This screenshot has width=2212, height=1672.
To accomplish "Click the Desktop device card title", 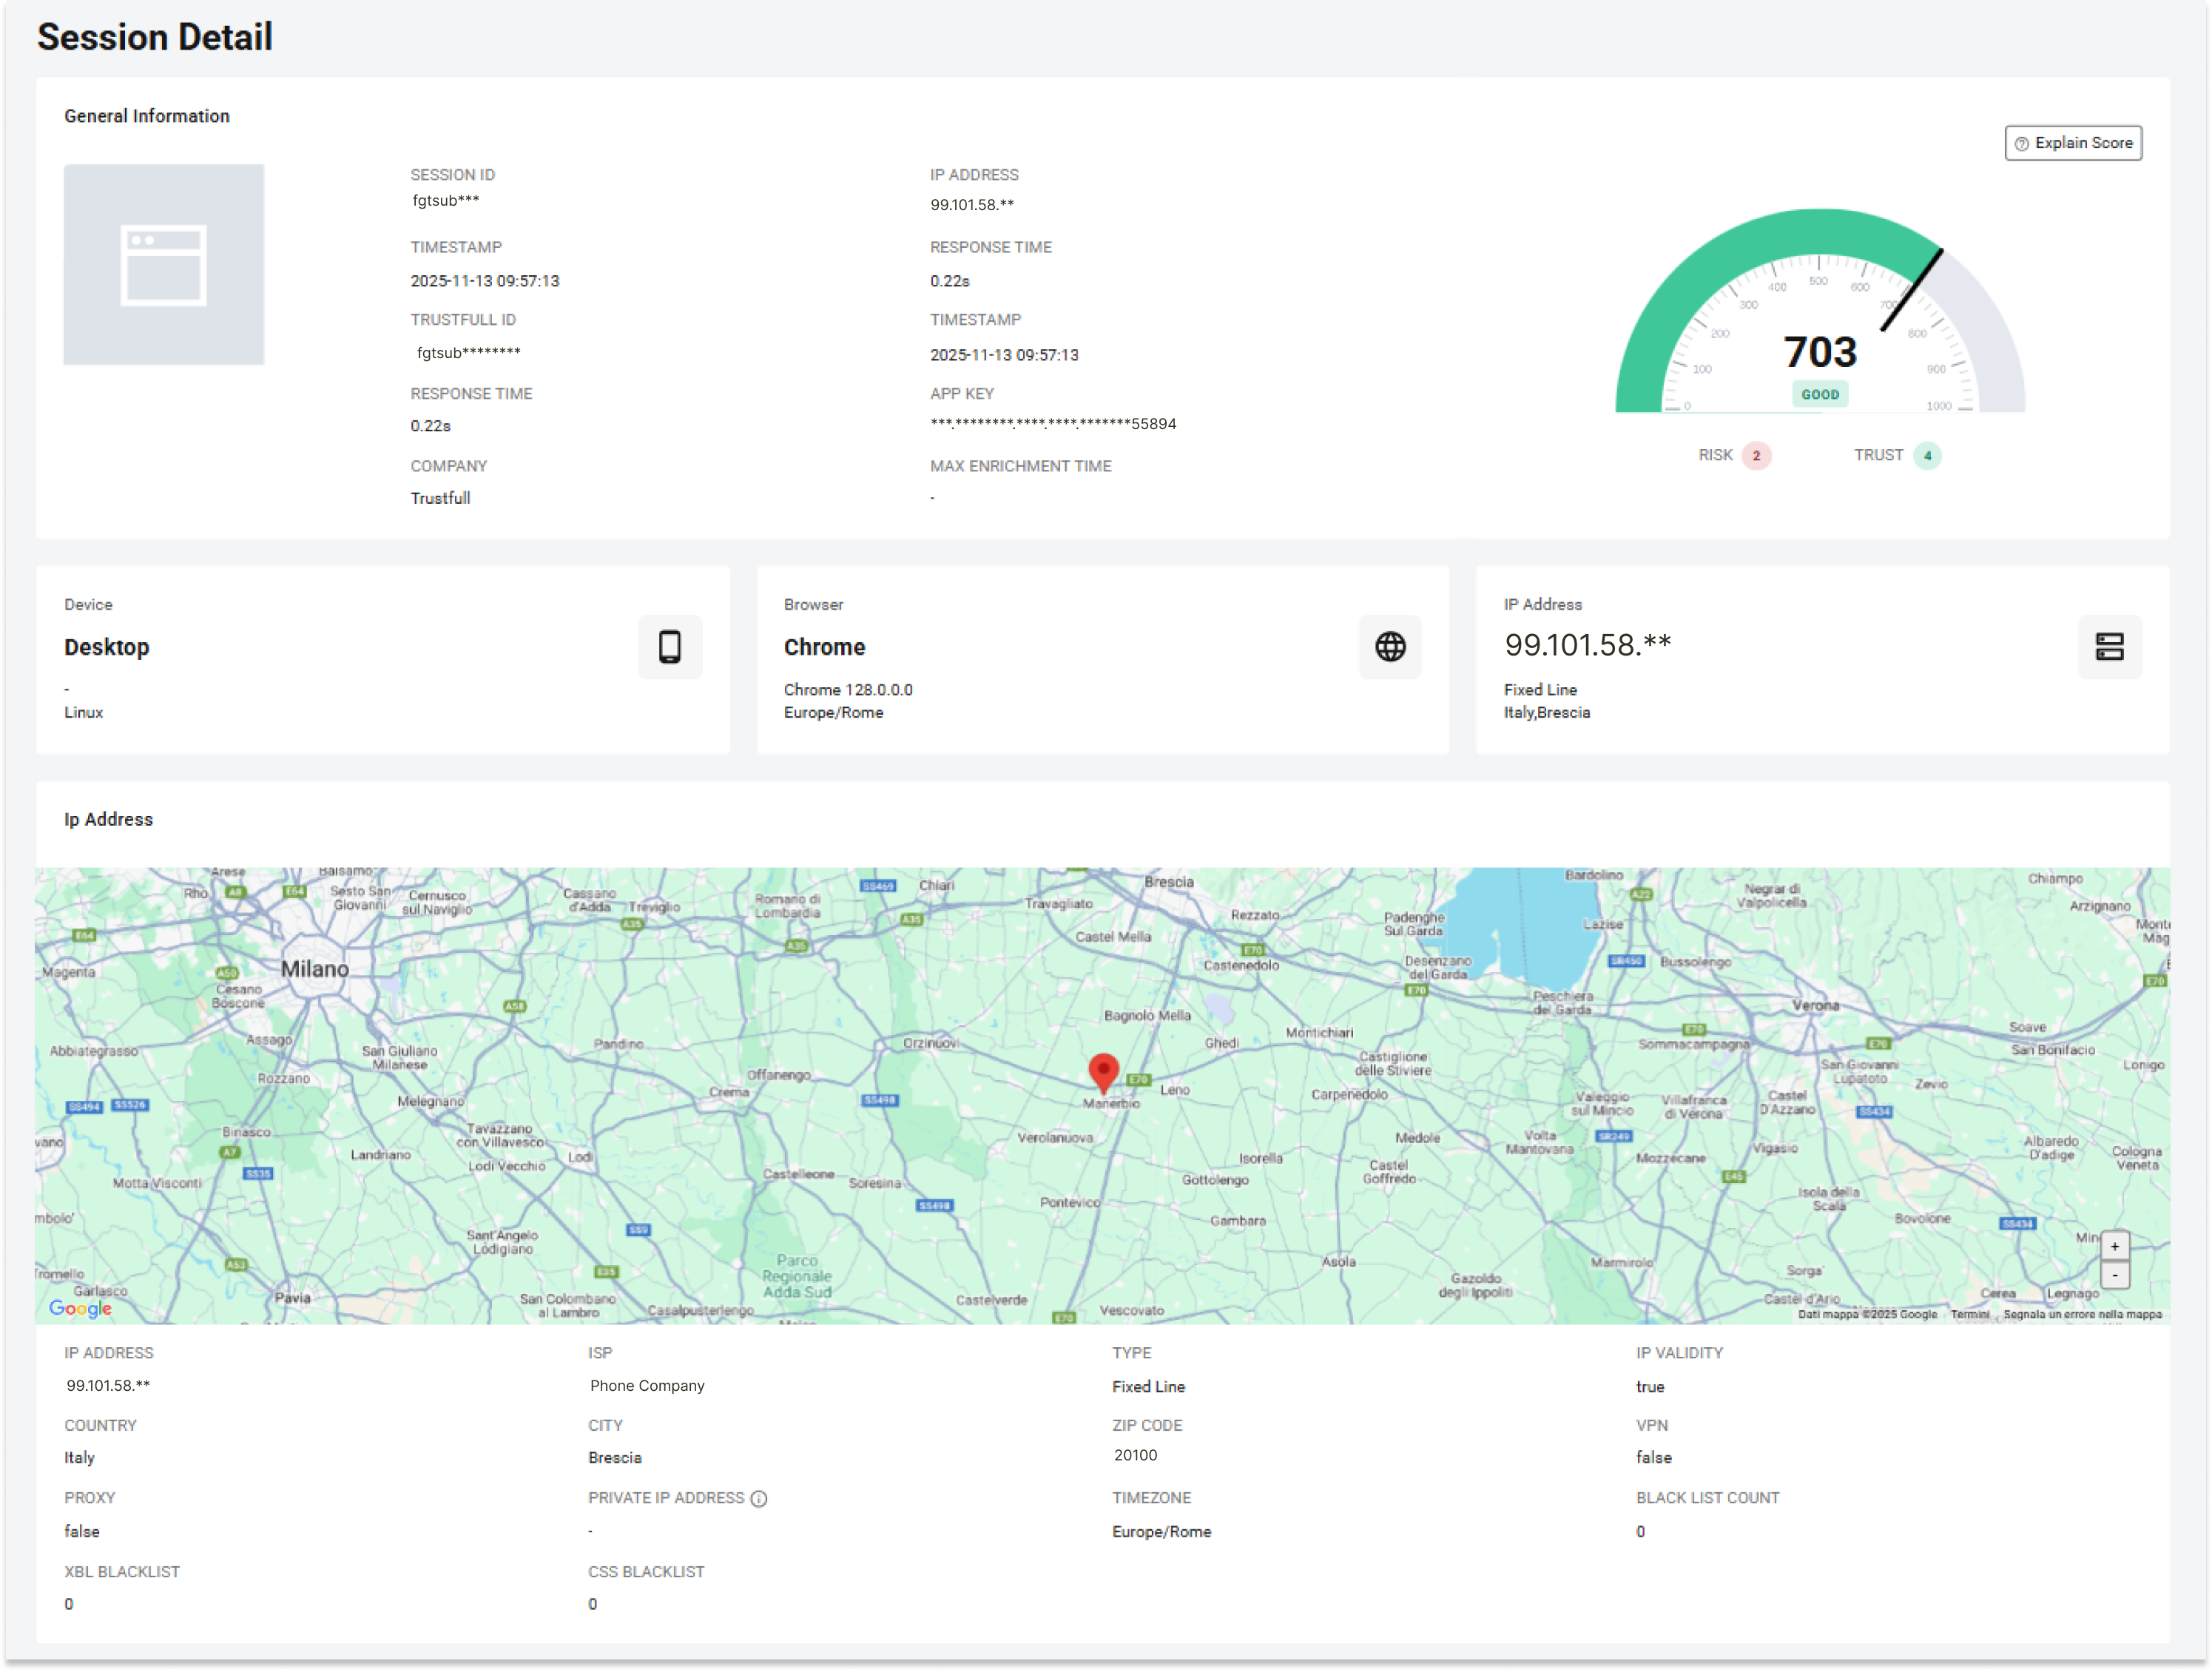I will coord(107,647).
